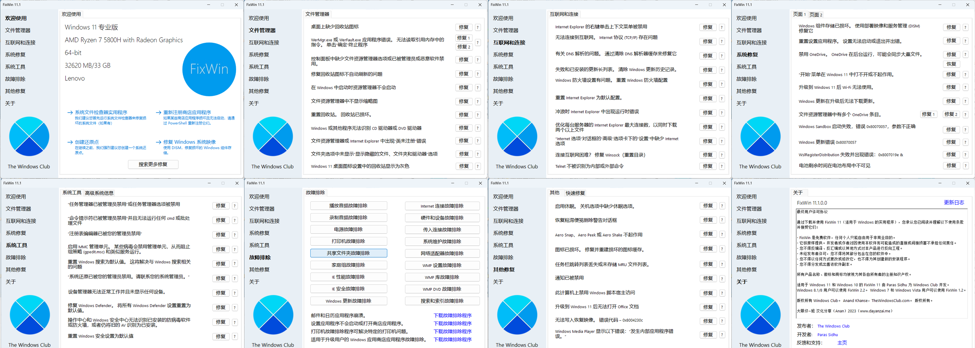Click ? beside 重置 Internet Explorer 为默认配置
Screen dimensions: 975x348
(x=722, y=98)
